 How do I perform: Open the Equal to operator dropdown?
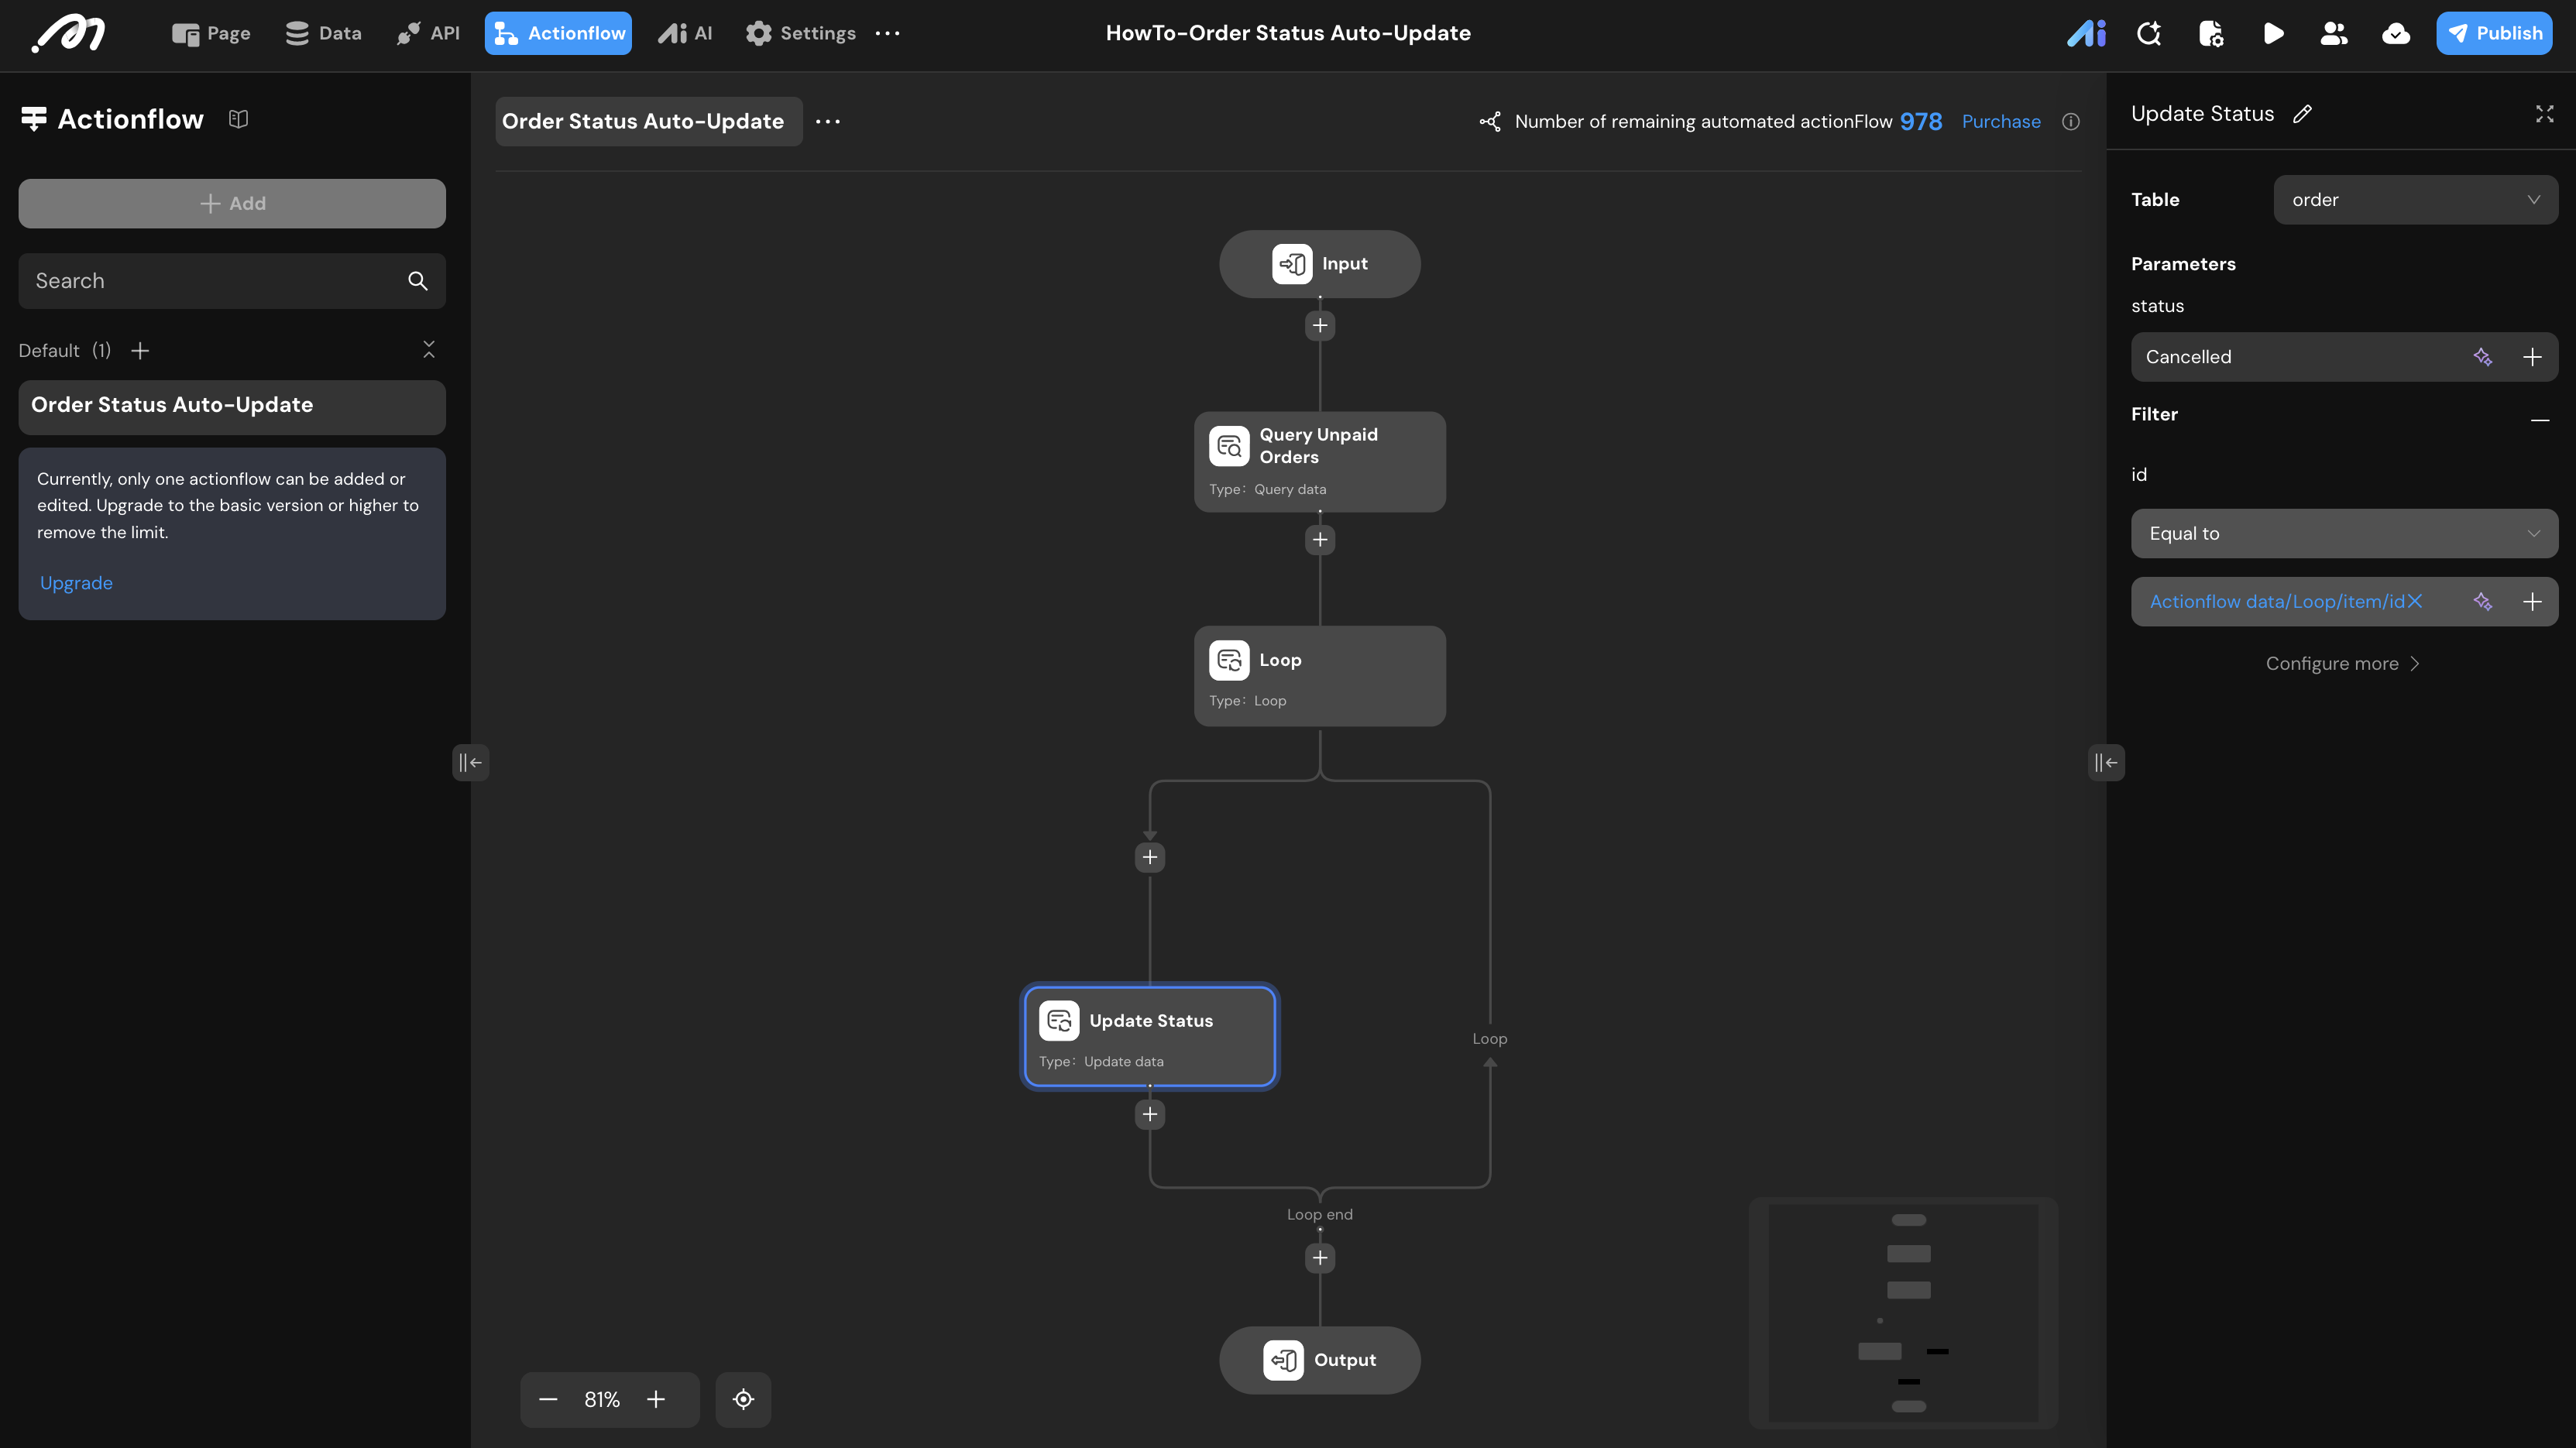(2343, 534)
